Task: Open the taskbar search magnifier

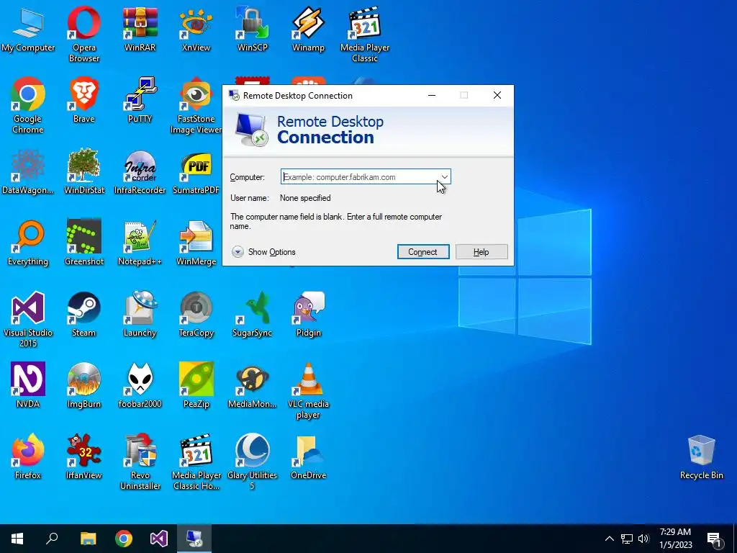Action: 52,539
